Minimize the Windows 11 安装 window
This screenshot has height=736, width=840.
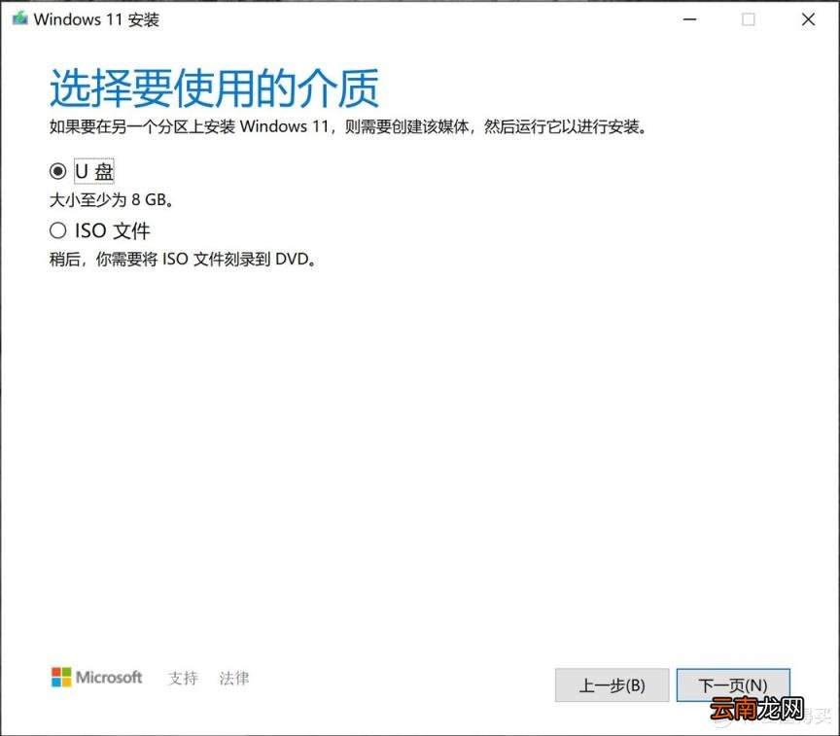[x=690, y=19]
